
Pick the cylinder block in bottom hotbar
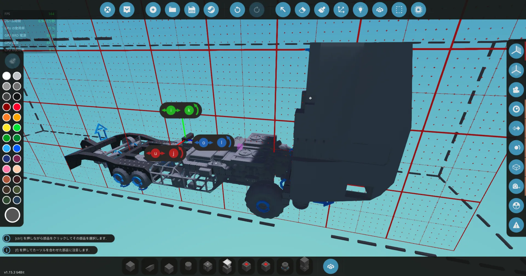(x=188, y=266)
